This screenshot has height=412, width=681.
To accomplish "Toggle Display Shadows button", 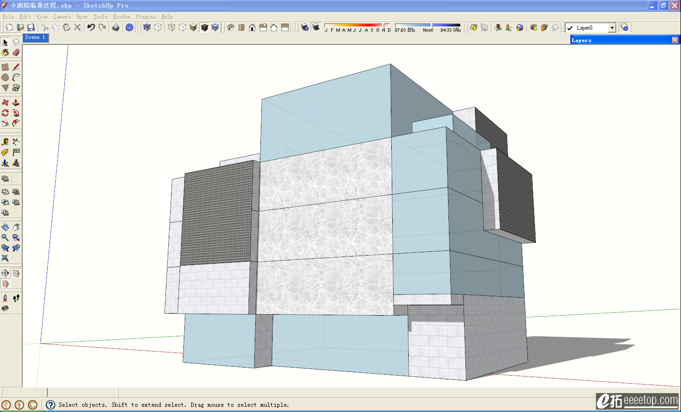I will click(x=316, y=27).
